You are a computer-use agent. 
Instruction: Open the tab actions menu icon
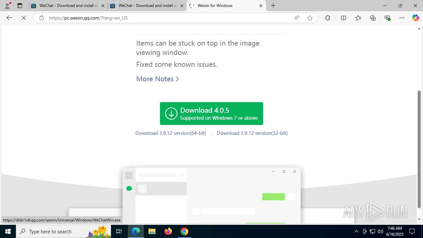[x=20, y=6]
